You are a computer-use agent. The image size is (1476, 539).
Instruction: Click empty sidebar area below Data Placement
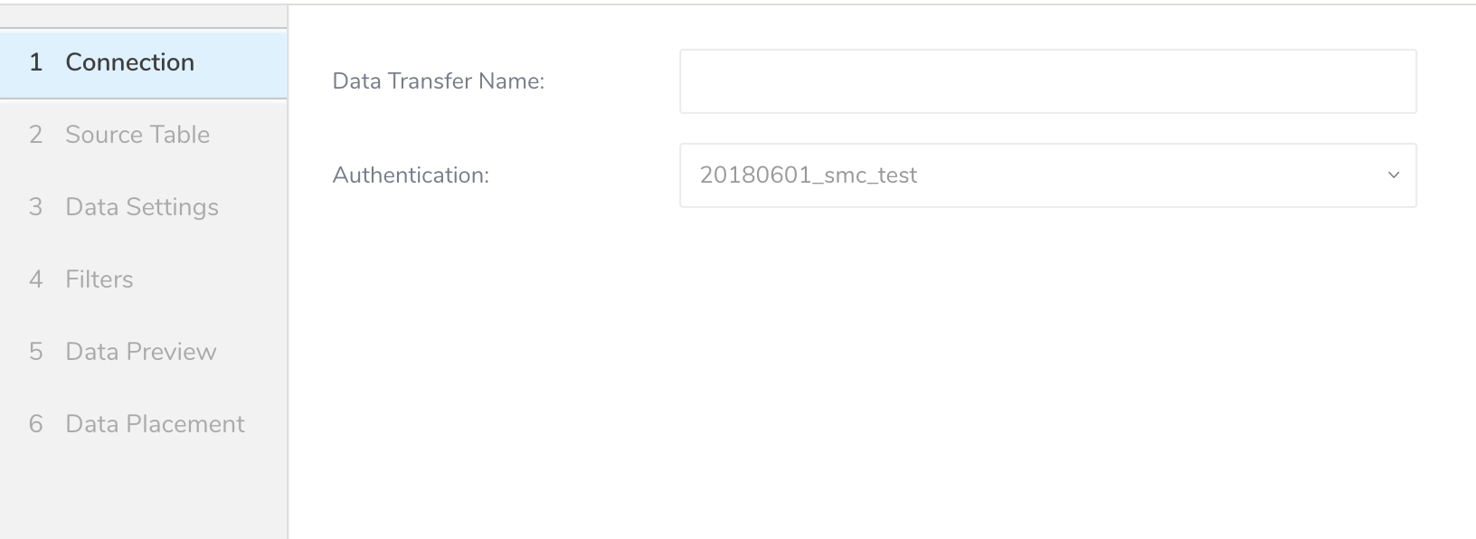[143, 493]
